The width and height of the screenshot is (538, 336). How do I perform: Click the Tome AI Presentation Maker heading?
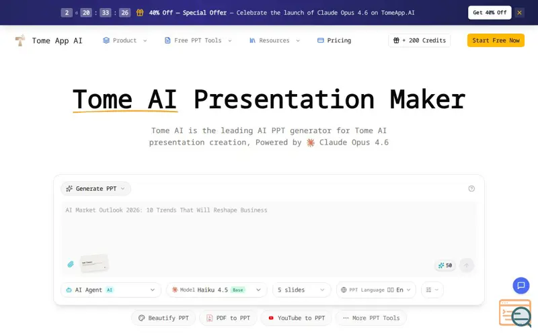(269, 99)
